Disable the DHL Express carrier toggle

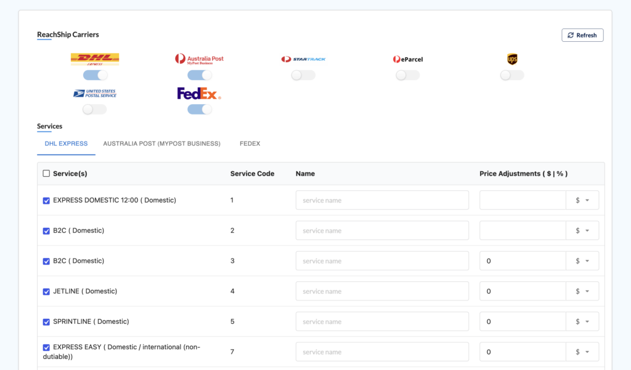click(x=96, y=75)
